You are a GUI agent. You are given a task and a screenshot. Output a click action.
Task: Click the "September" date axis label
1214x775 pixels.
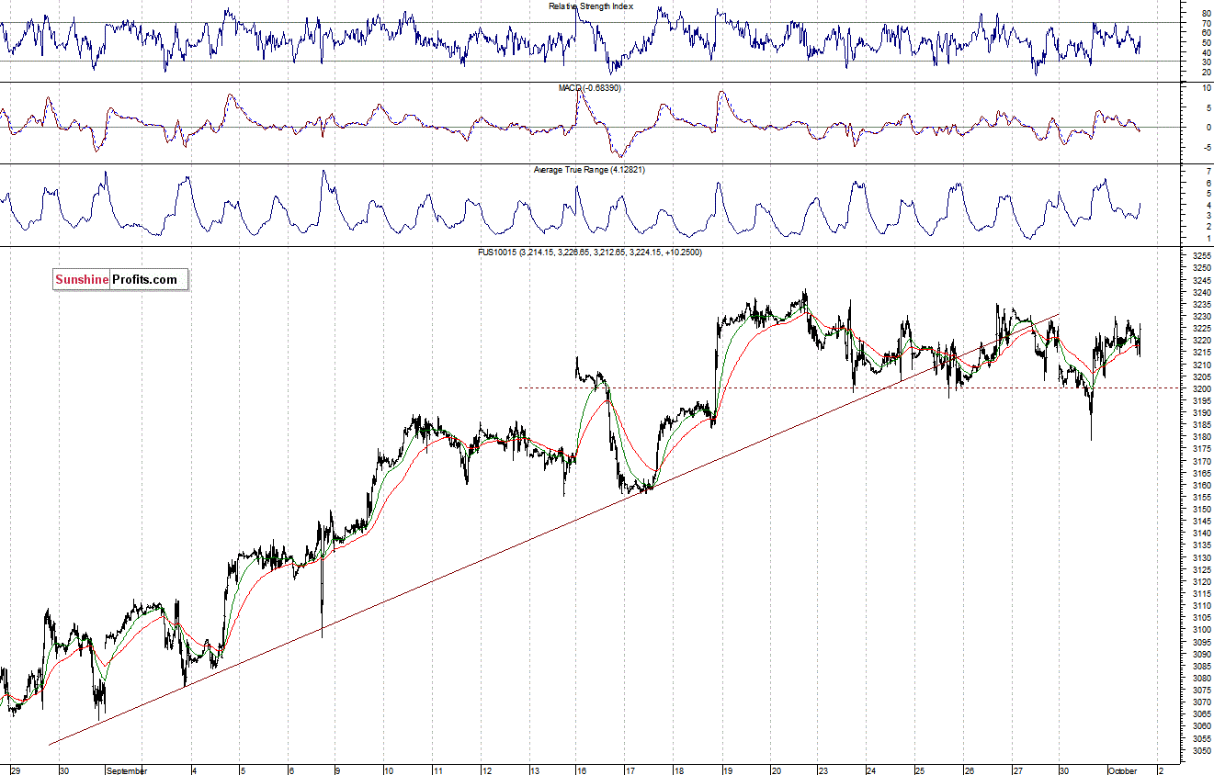127,770
